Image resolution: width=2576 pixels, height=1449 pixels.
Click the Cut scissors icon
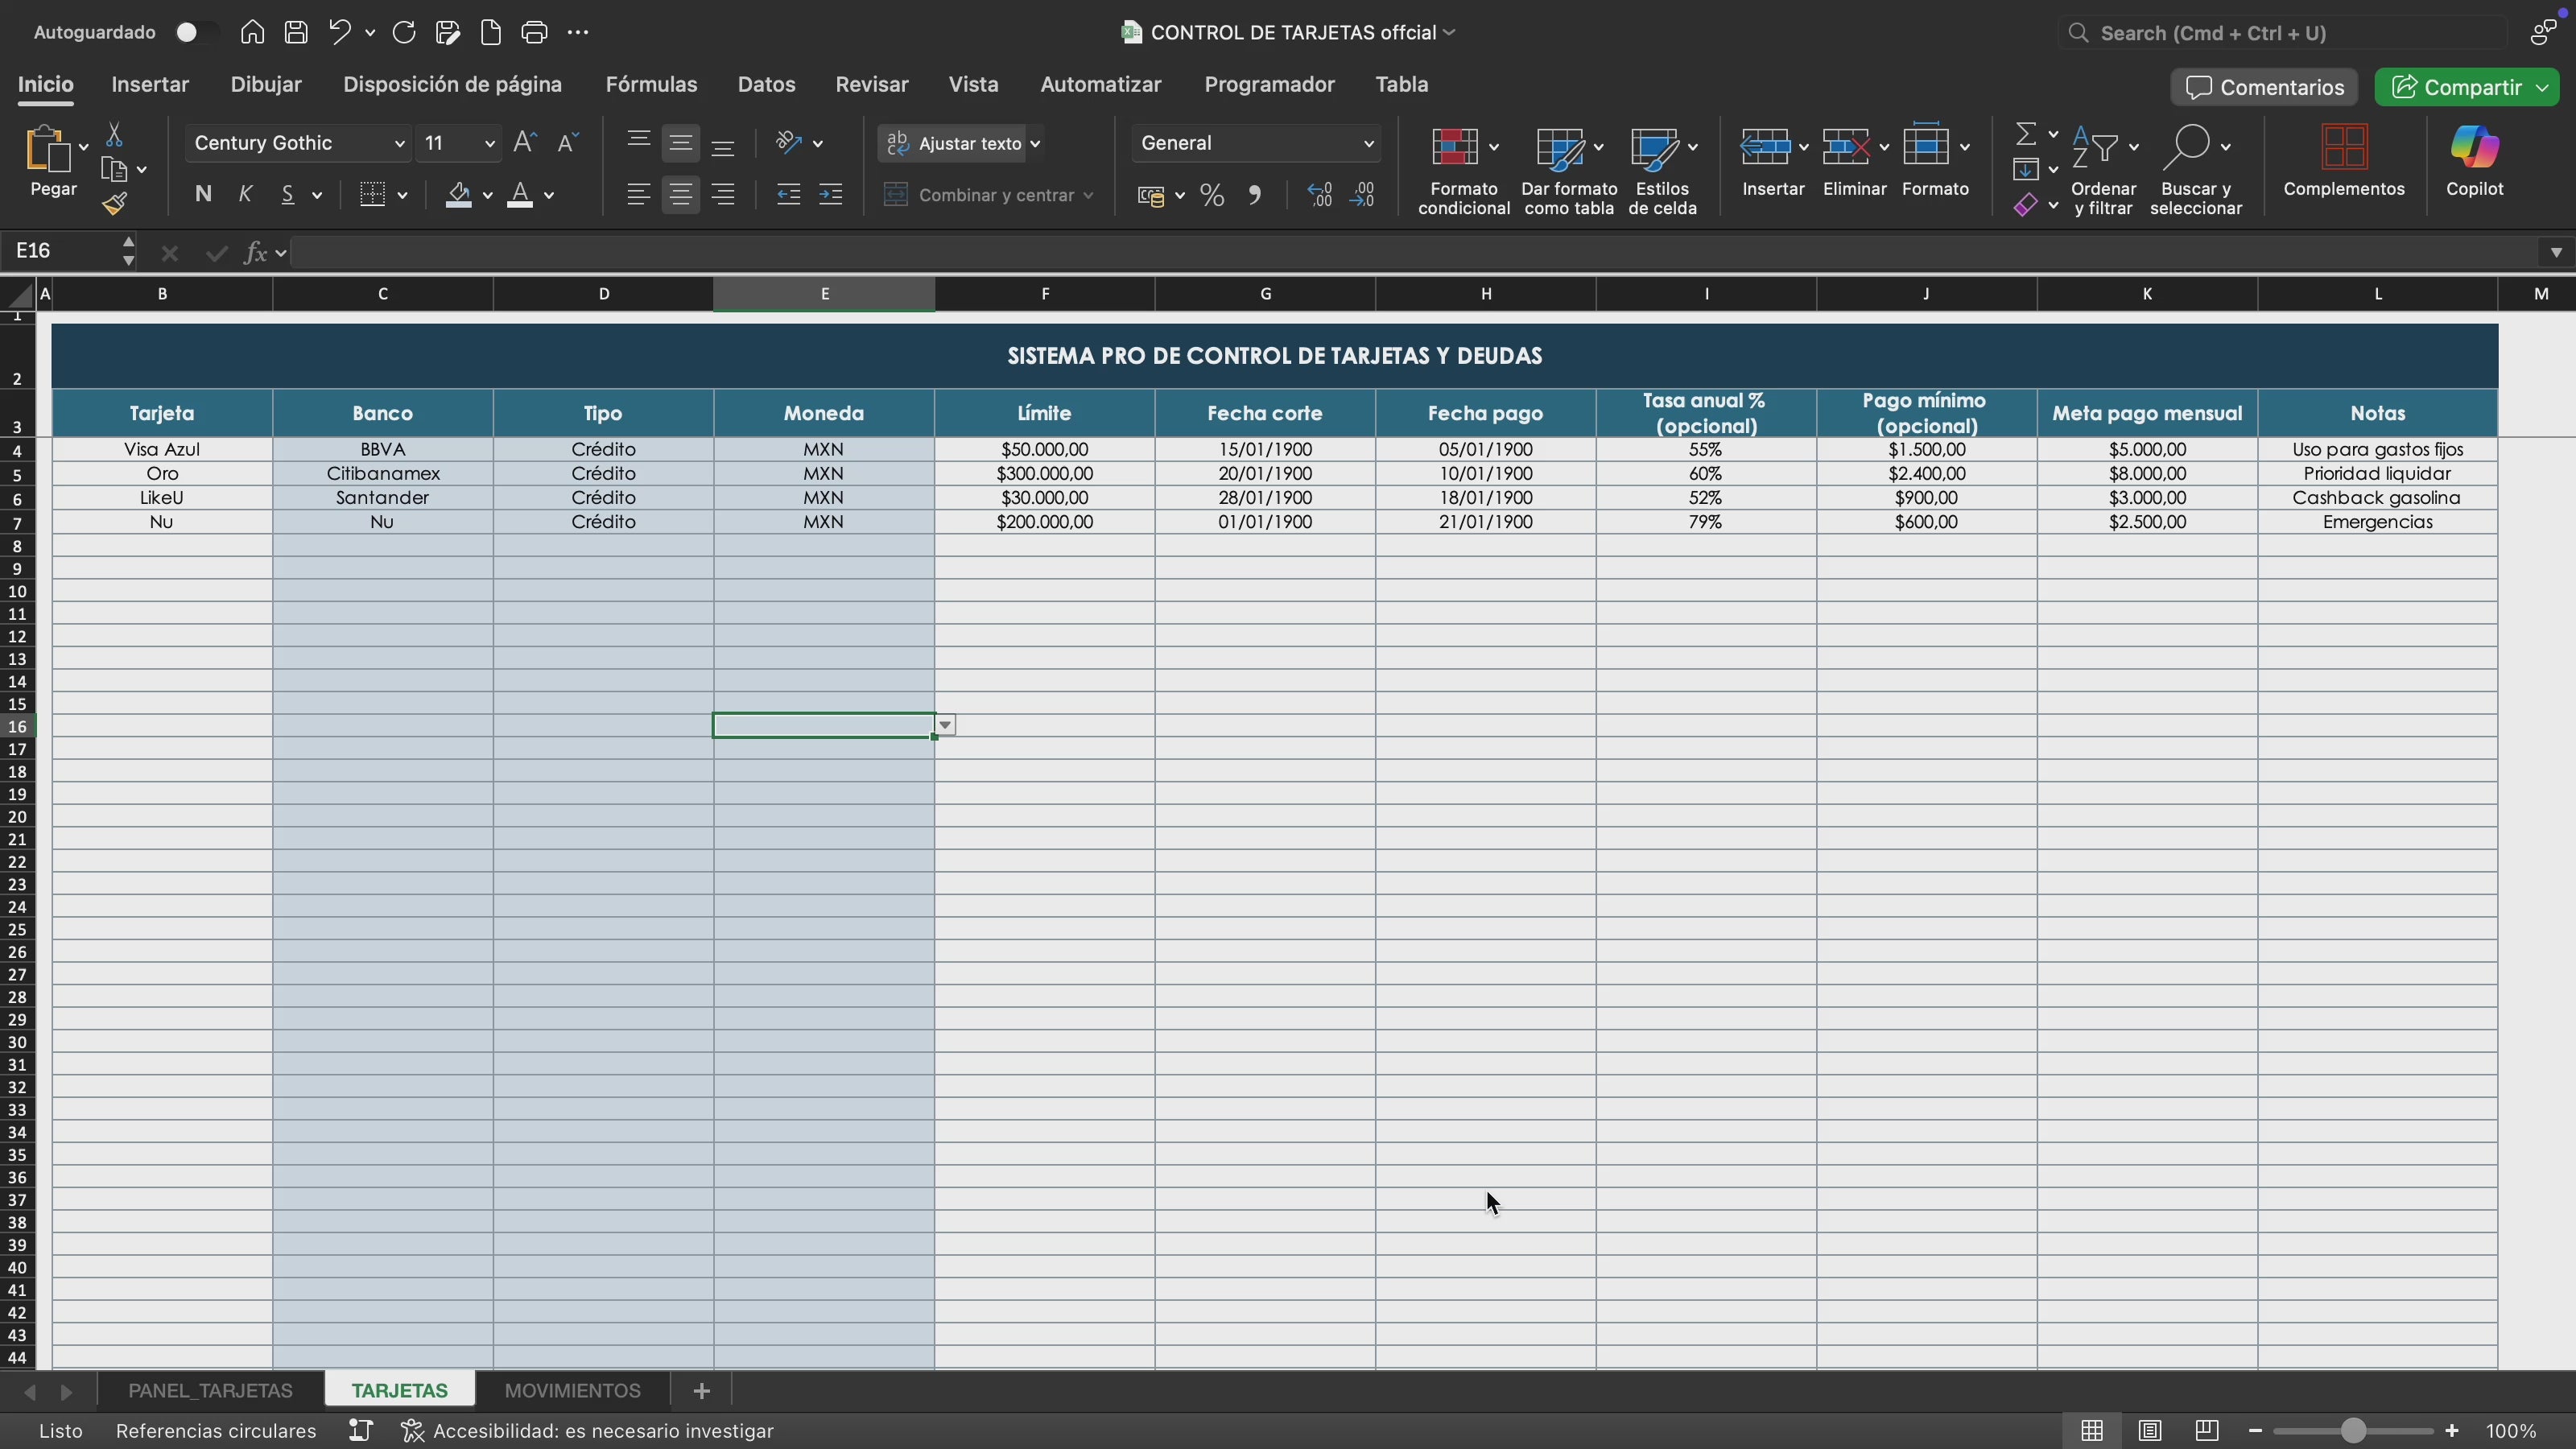pos(114,134)
